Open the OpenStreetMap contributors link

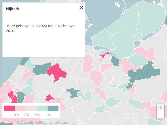[43, 123]
